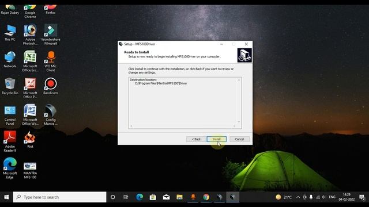Select Control Panel desktop icon
This screenshot has width=369, height=207.
(x=10, y=115)
